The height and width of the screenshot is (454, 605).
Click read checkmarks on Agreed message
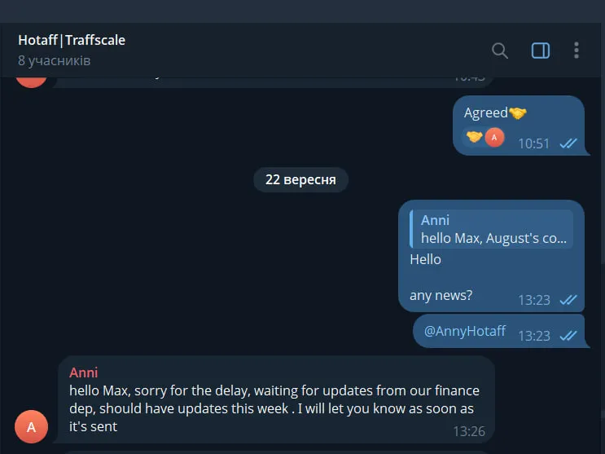(568, 143)
